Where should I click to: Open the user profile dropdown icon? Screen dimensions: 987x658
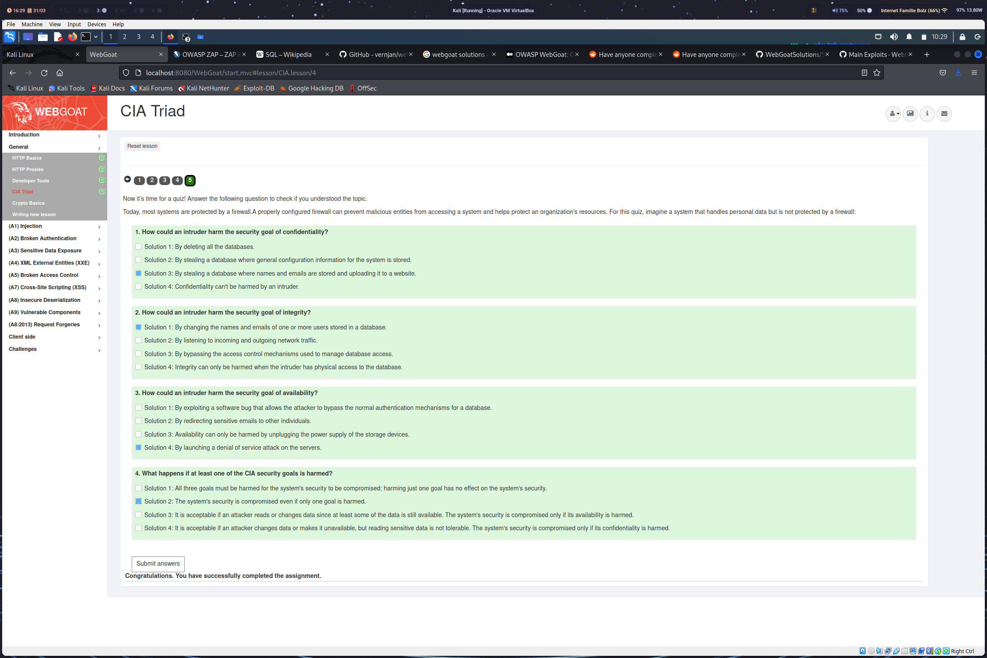[893, 114]
